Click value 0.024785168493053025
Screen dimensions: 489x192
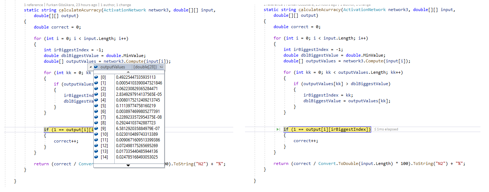point(137,157)
